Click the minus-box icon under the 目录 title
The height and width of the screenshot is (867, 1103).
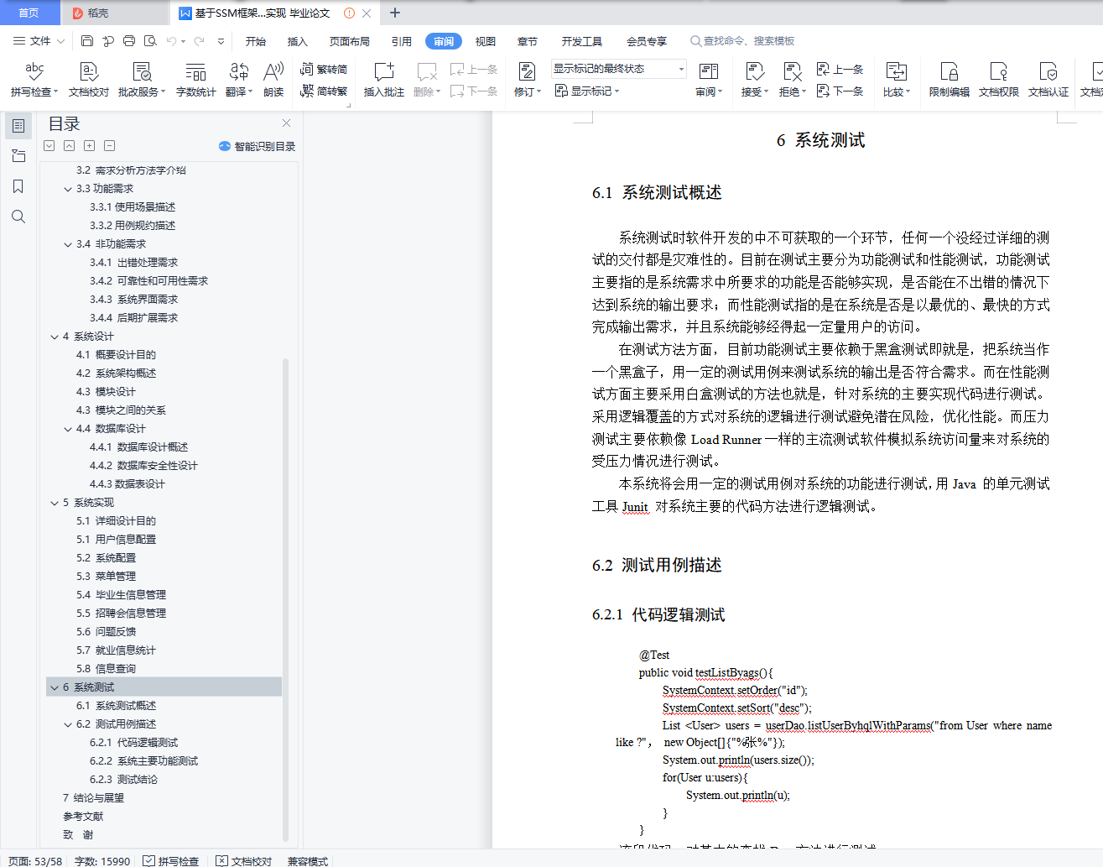[x=110, y=146]
